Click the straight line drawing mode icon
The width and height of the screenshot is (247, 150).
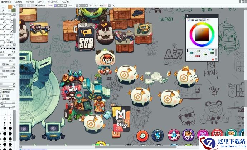click(113, 6)
